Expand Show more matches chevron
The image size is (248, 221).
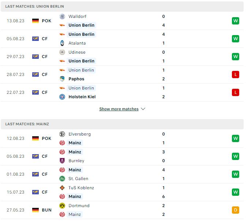tap(143, 109)
